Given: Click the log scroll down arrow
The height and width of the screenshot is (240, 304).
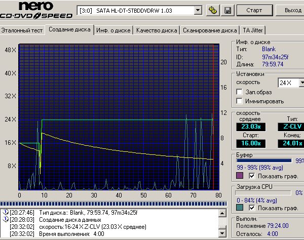Looking at the screenshot, I should (222, 233).
